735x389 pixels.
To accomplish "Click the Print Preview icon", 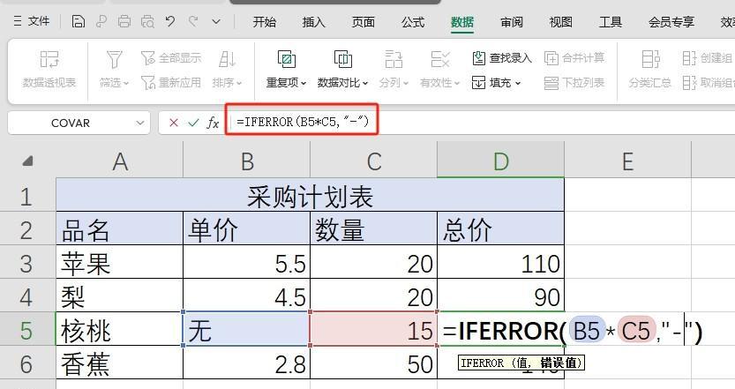I will (147, 21).
